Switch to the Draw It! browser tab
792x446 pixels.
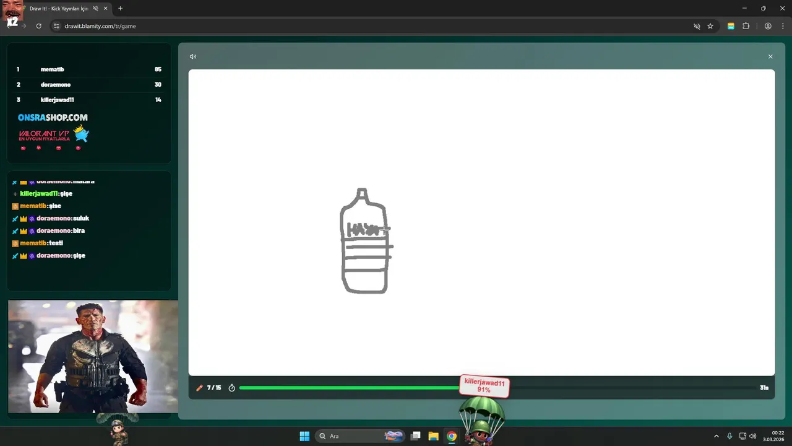(59, 9)
